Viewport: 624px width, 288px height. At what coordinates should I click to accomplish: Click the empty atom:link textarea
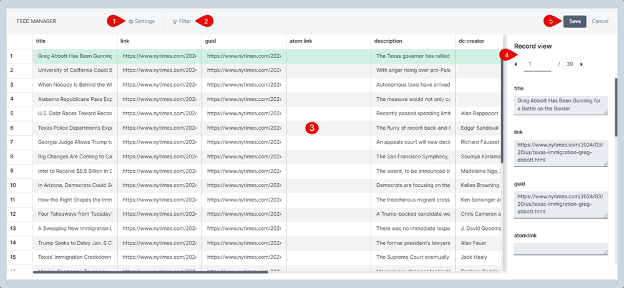pos(561,249)
